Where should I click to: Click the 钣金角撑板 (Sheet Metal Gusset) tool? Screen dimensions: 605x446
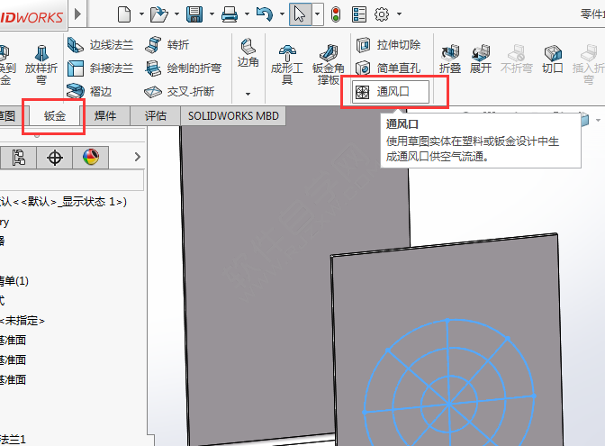click(x=328, y=63)
